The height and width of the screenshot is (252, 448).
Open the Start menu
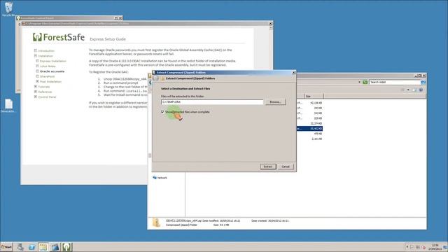(6, 247)
